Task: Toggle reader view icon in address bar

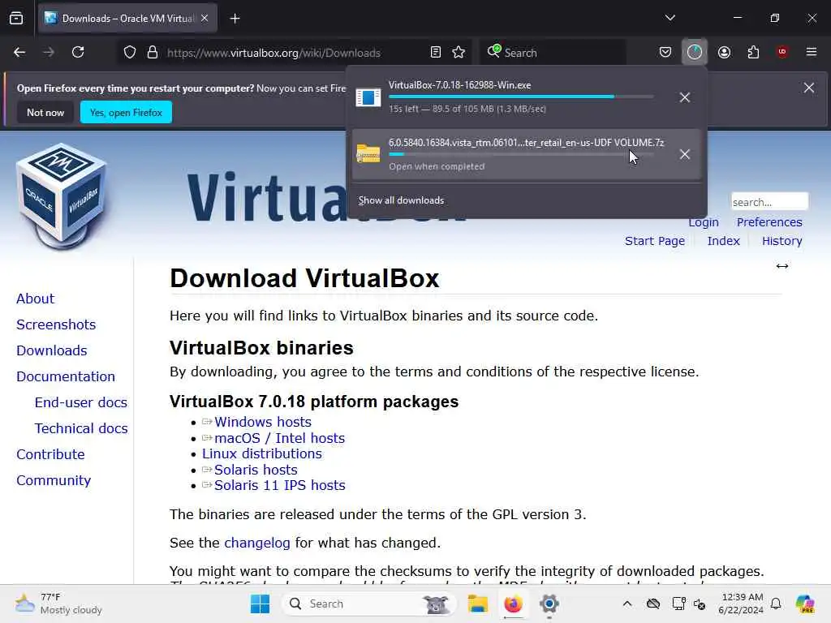Action: [x=436, y=53]
